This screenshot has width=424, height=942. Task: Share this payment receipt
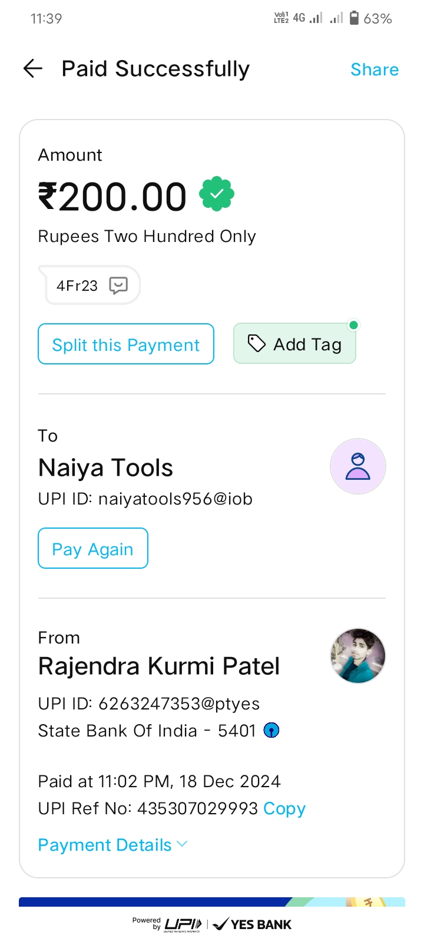375,69
